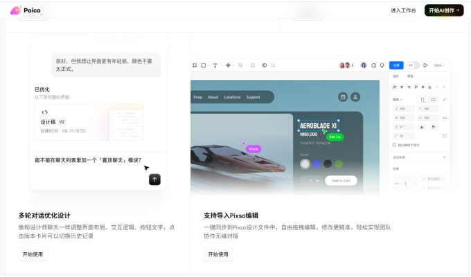Select the portrait orientation toggle
The height and width of the screenshot is (277, 471).
click(423, 99)
